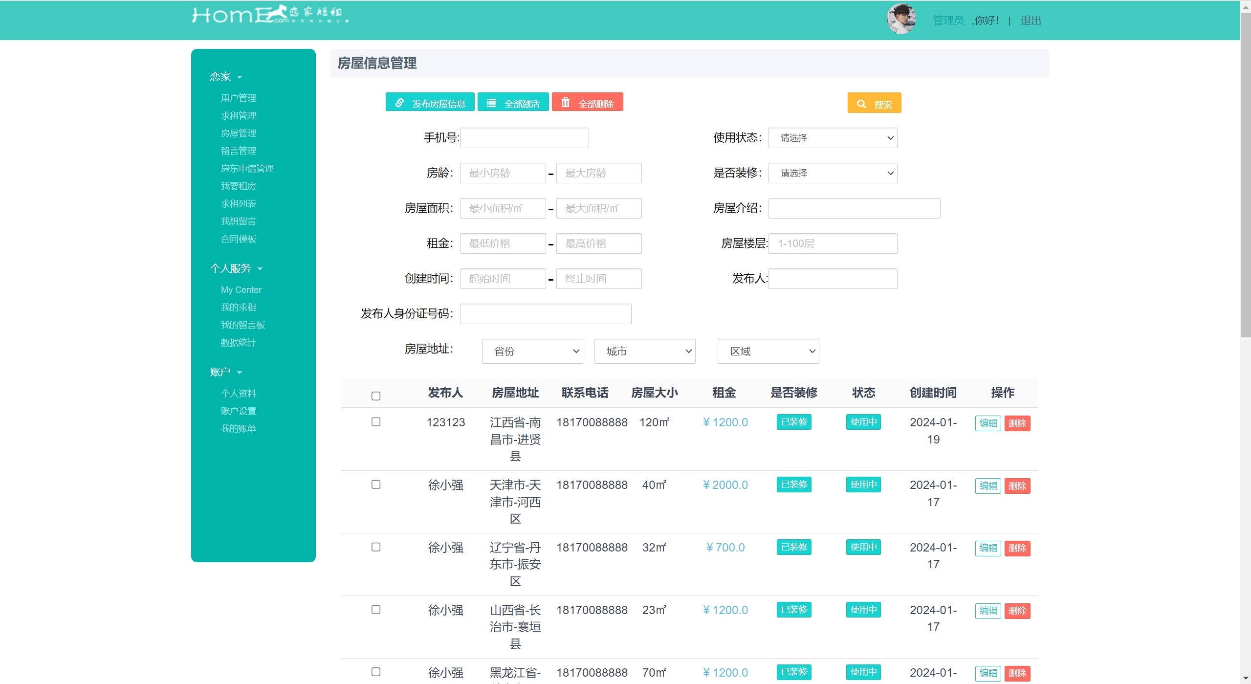Viewport: 1251px width, 684px height.
Task: Click the magnifier icon on search button
Action: tap(861, 104)
